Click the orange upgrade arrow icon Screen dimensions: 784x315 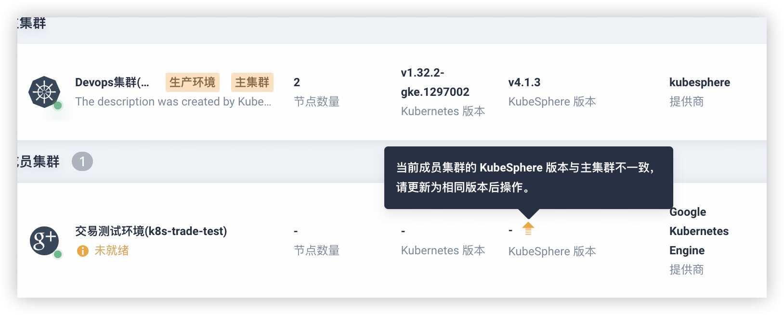click(528, 228)
